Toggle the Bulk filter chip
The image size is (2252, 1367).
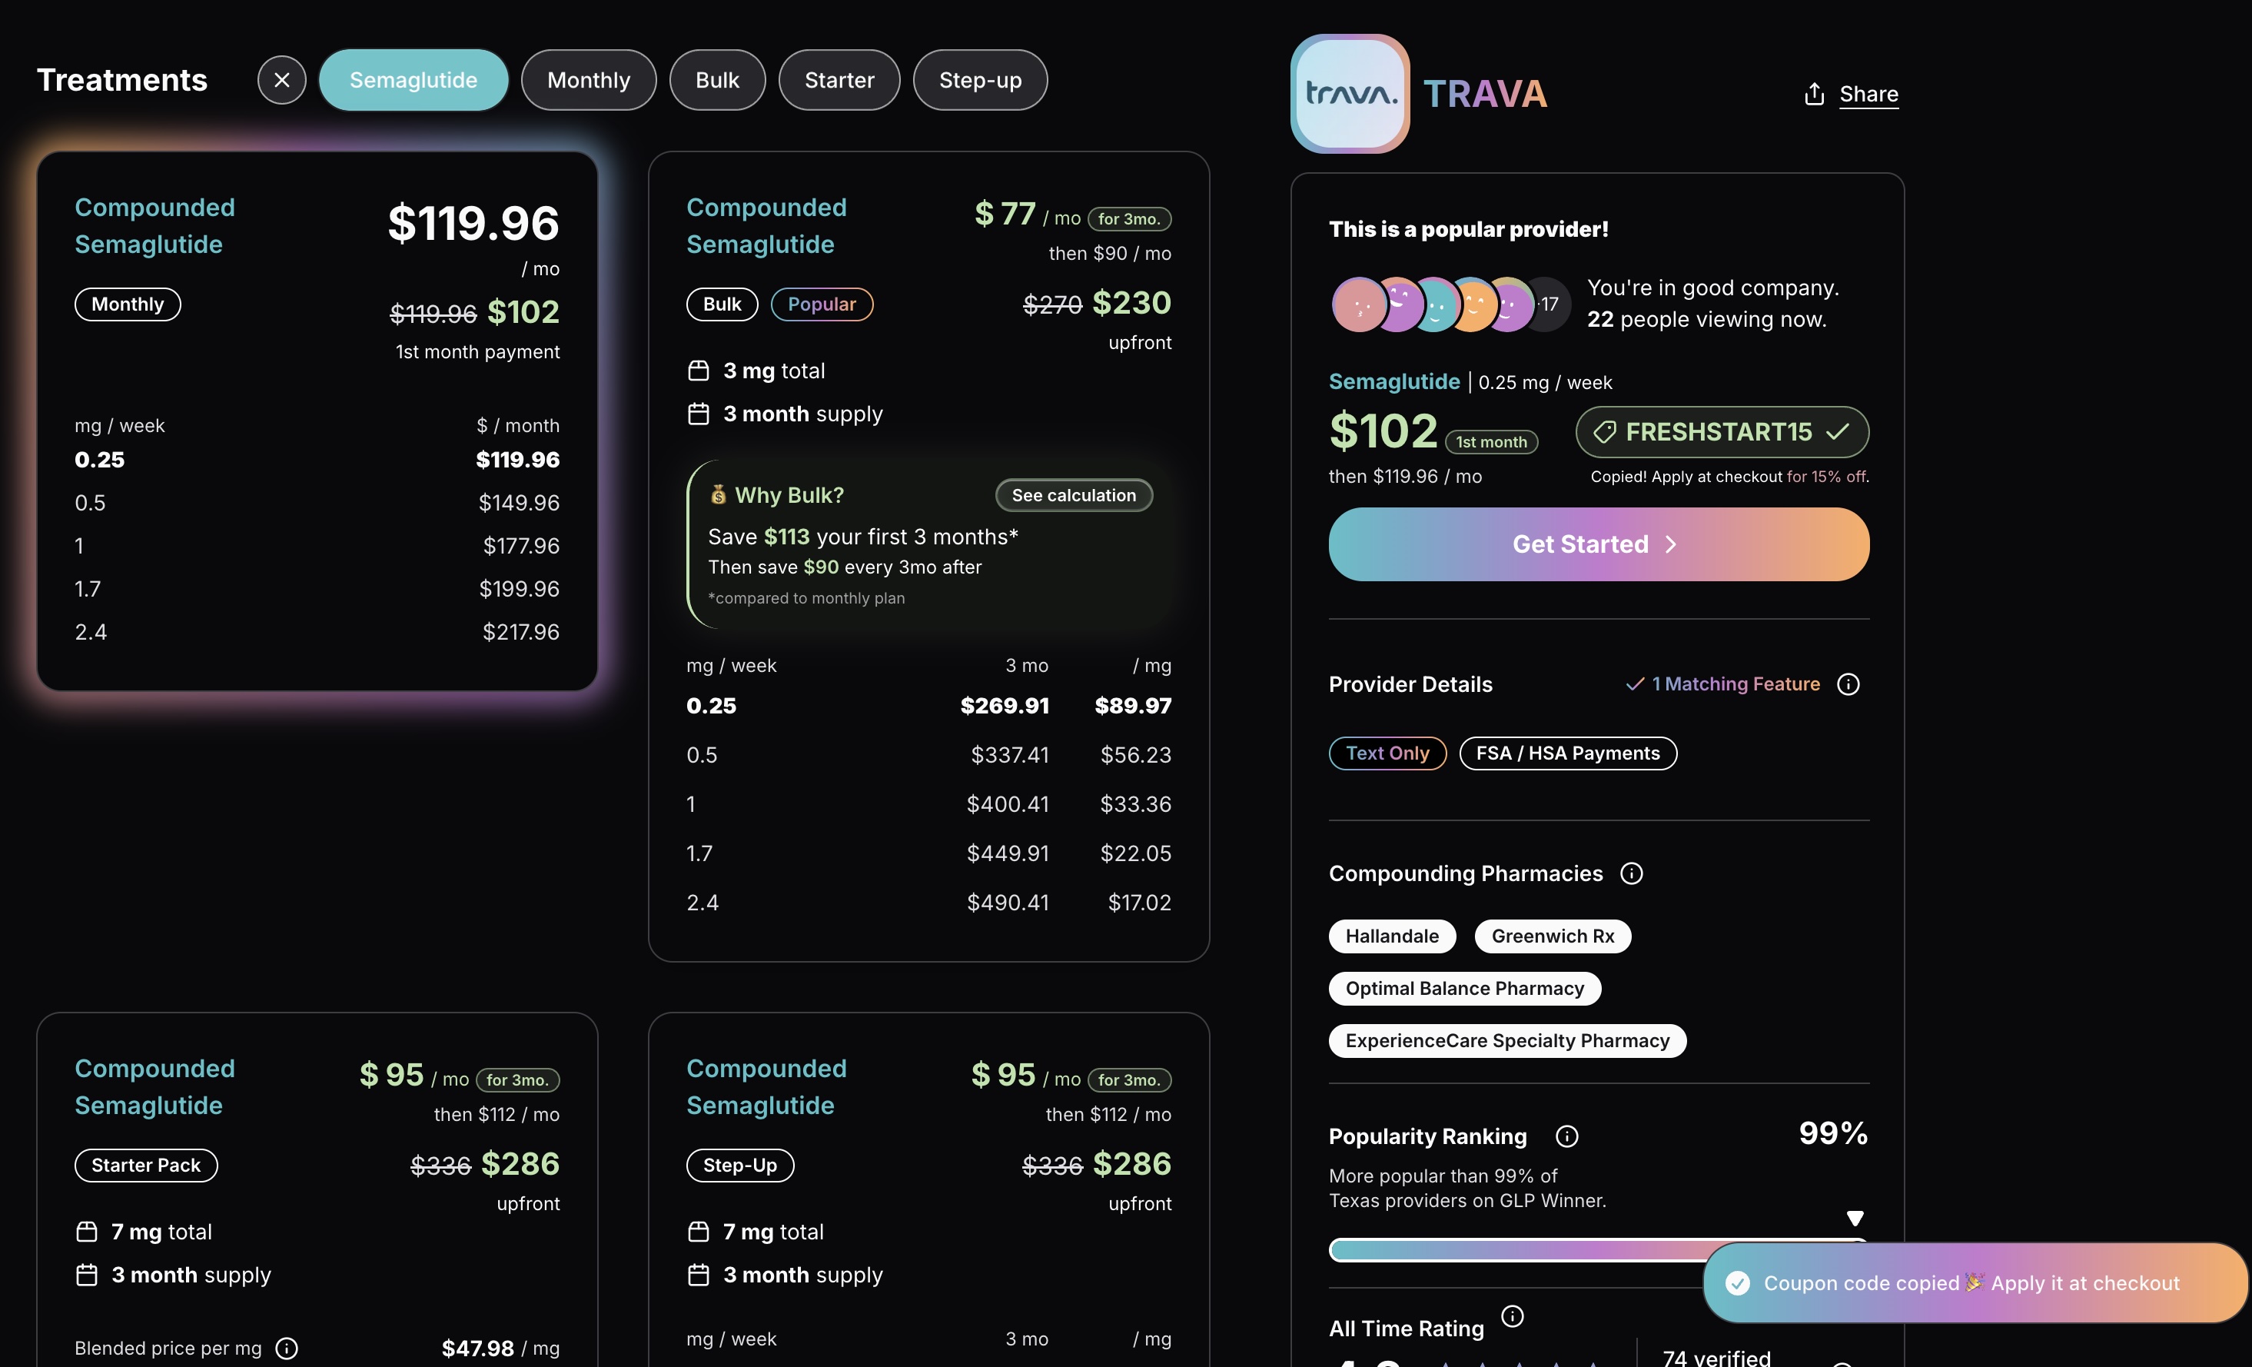(716, 81)
